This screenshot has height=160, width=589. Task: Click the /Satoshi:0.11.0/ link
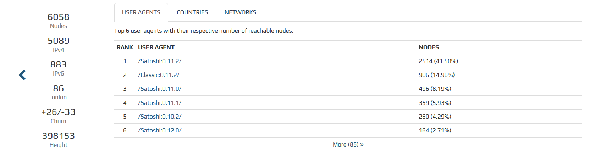pos(160,89)
